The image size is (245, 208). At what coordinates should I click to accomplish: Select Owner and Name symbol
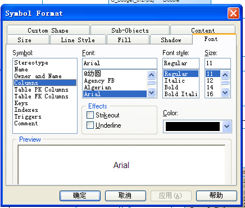[45, 76]
